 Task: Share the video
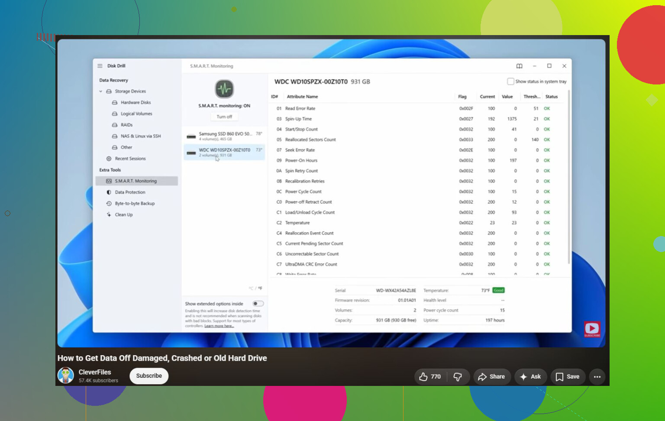tap(491, 377)
